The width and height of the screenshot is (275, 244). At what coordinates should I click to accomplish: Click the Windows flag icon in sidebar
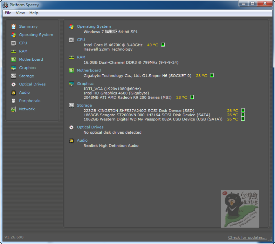(x=13, y=35)
